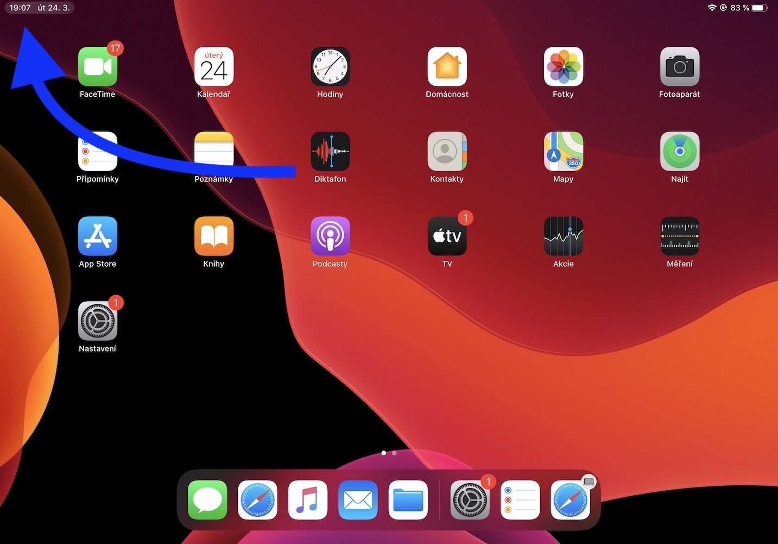Tap the Wi-Fi status icon
Image resolution: width=778 pixels, height=544 pixels.
pos(712,8)
